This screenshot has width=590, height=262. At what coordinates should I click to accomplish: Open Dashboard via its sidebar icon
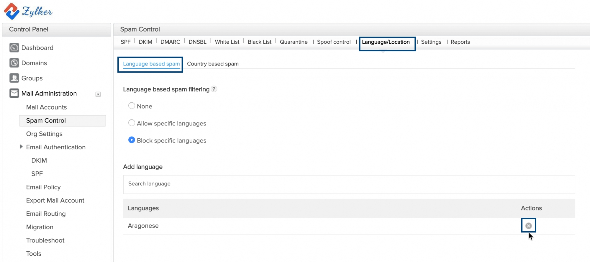(x=14, y=48)
